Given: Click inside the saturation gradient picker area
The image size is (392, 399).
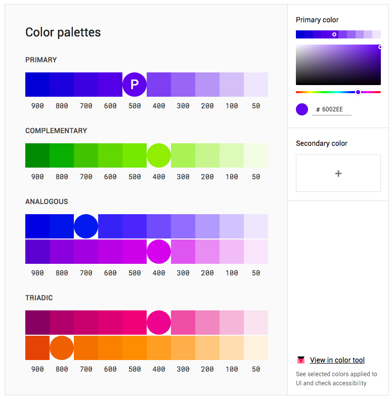Looking at the screenshot, I should point(338,65).
